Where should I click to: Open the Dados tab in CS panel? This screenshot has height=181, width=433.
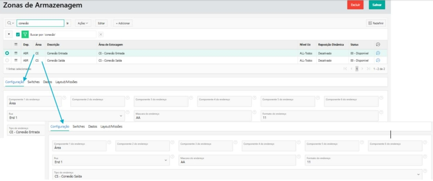click(x=93, y=126)
